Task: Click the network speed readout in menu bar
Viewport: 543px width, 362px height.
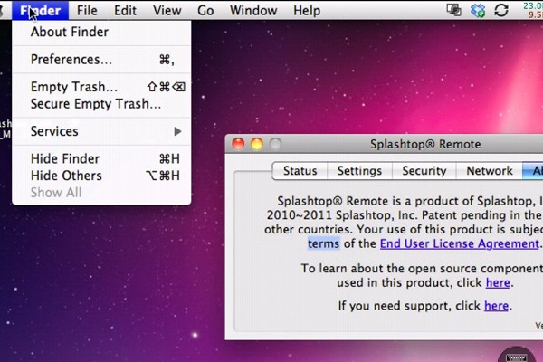Action: [530, 11]
